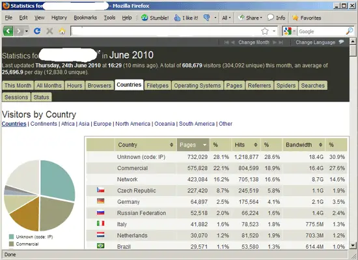
Task: Reload the page with the refresh icon
Action: pos(37,31)
